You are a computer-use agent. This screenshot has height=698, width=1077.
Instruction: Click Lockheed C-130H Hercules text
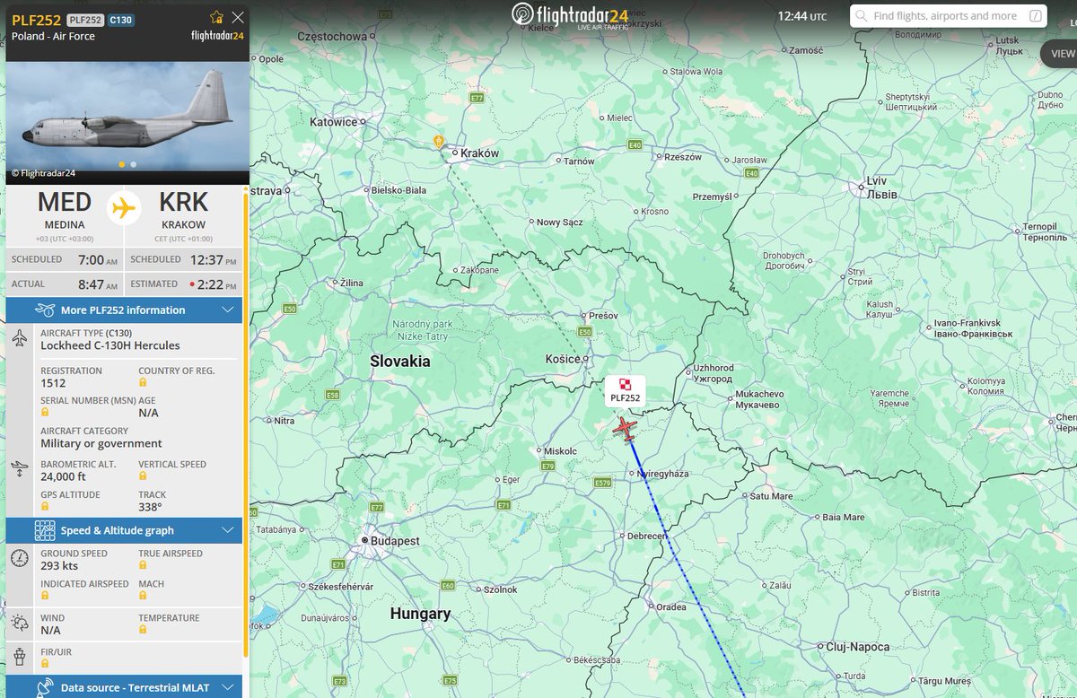tap(110, 345)
